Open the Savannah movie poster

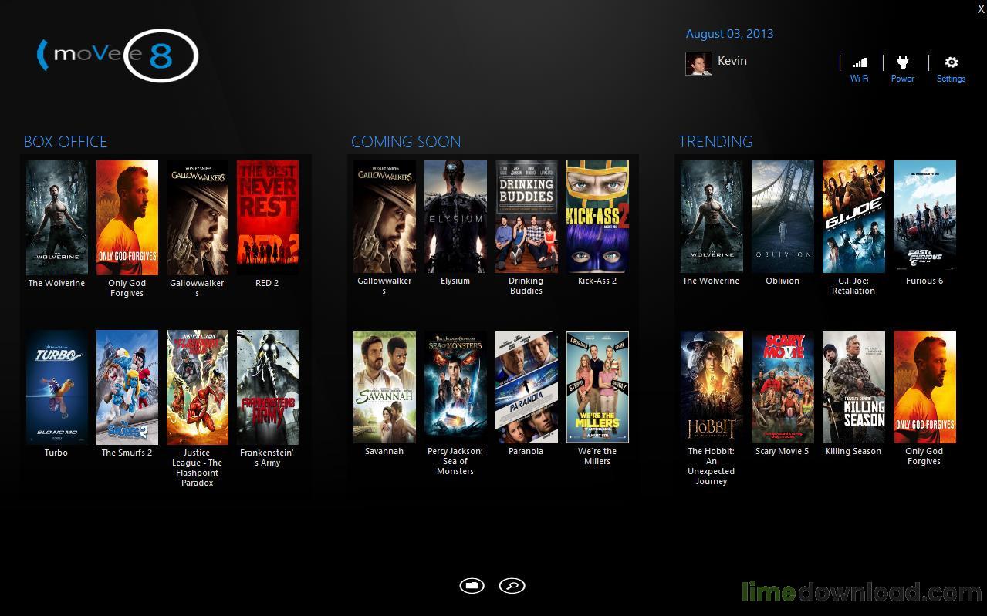pyautogui.click(x=384, y=387)
